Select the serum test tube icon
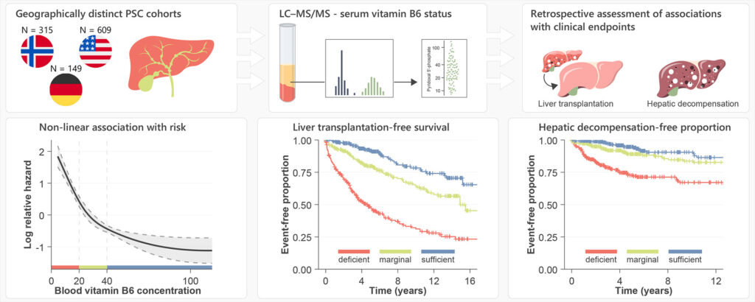Screen dimensions: 755x302 [x=288, y=63]
